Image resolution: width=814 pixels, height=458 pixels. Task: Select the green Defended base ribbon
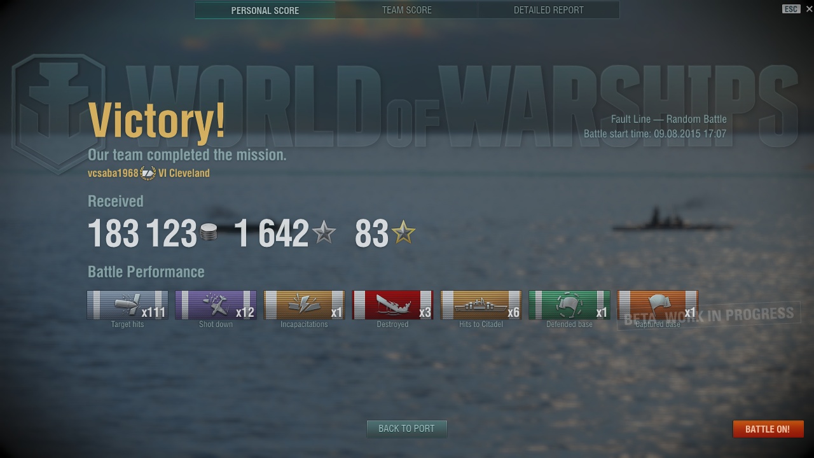[569, 305]
